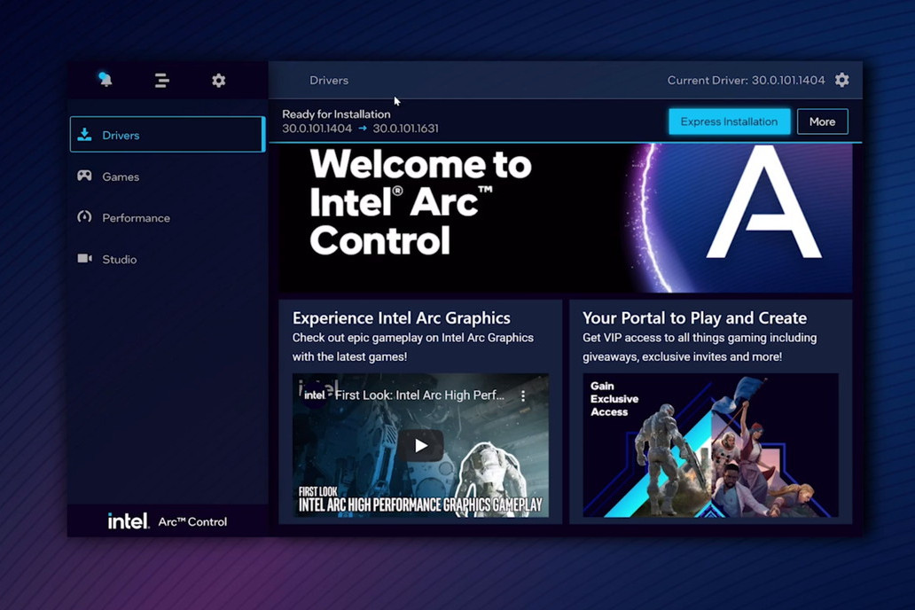Open the menu list icon in sidebar header
The image size is (915, 610).
[x=161, y=80]
